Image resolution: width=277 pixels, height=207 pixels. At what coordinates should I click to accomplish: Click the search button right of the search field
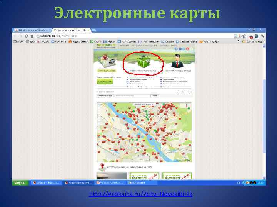[155, 96]
